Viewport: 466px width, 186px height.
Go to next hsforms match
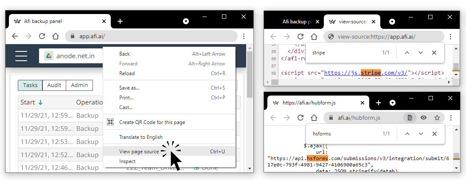pos(421,134)
